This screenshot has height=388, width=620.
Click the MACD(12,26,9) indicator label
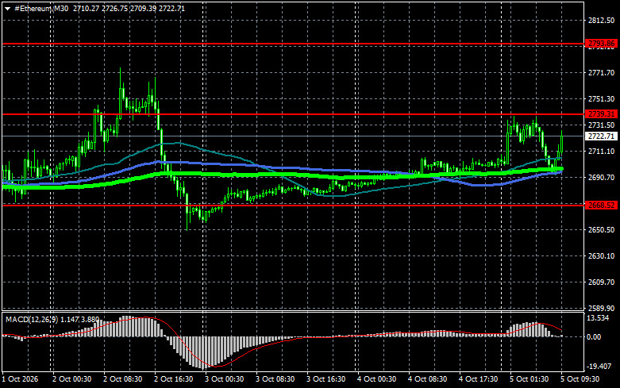tap(32, 319)
